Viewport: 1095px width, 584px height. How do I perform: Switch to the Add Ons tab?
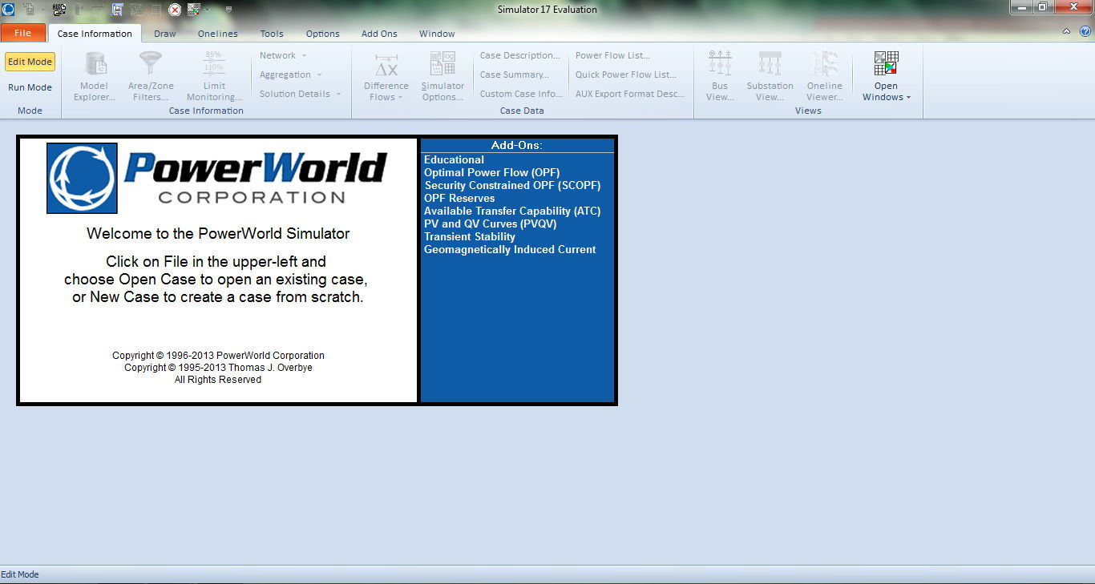379,34
